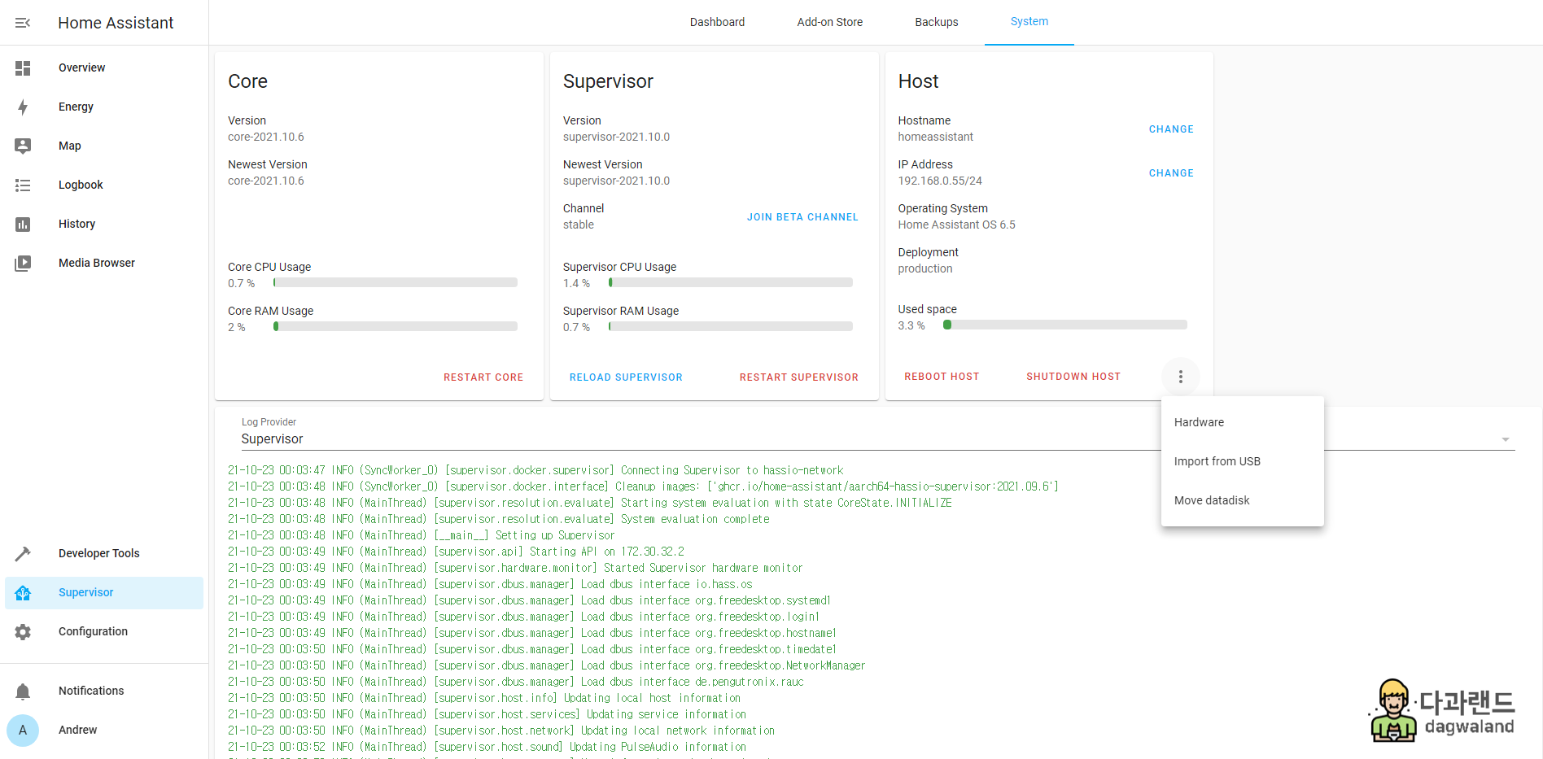Viewport: 1543px width, 759px height.
Task: Change the IP Address setting
Action: coord(1171,173)
